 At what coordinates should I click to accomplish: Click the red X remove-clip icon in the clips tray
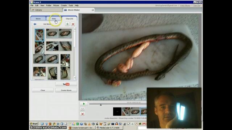[73, 24]
